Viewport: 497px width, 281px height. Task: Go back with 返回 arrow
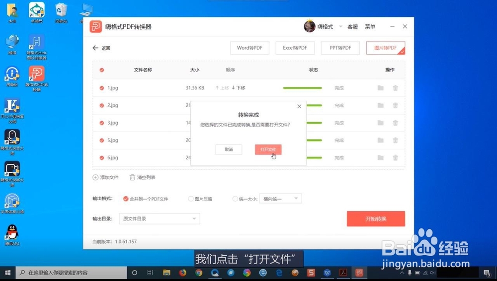[101, 48]
